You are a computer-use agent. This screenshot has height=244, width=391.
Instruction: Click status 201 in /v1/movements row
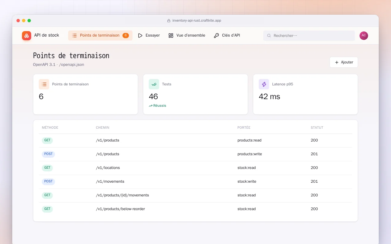[314, 181]
